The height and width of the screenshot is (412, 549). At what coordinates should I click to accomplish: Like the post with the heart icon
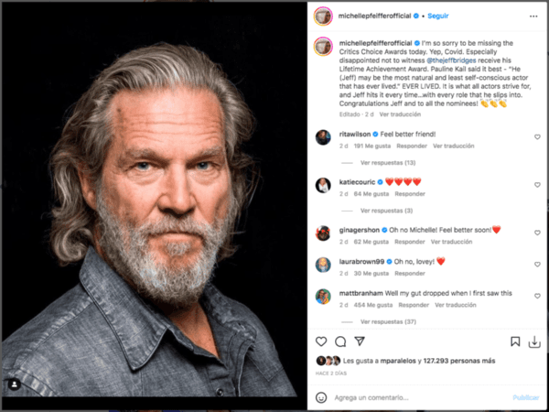(x=322, y=342)
